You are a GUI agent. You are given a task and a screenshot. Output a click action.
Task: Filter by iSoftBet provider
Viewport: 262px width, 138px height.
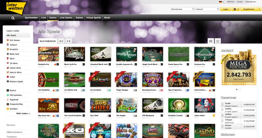coord(14,109)
